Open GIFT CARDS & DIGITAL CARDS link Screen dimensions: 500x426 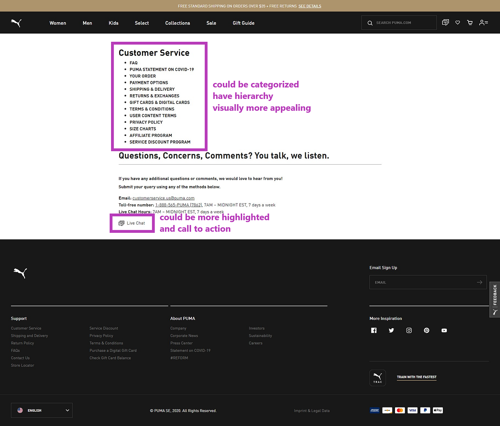pos(160,102)
